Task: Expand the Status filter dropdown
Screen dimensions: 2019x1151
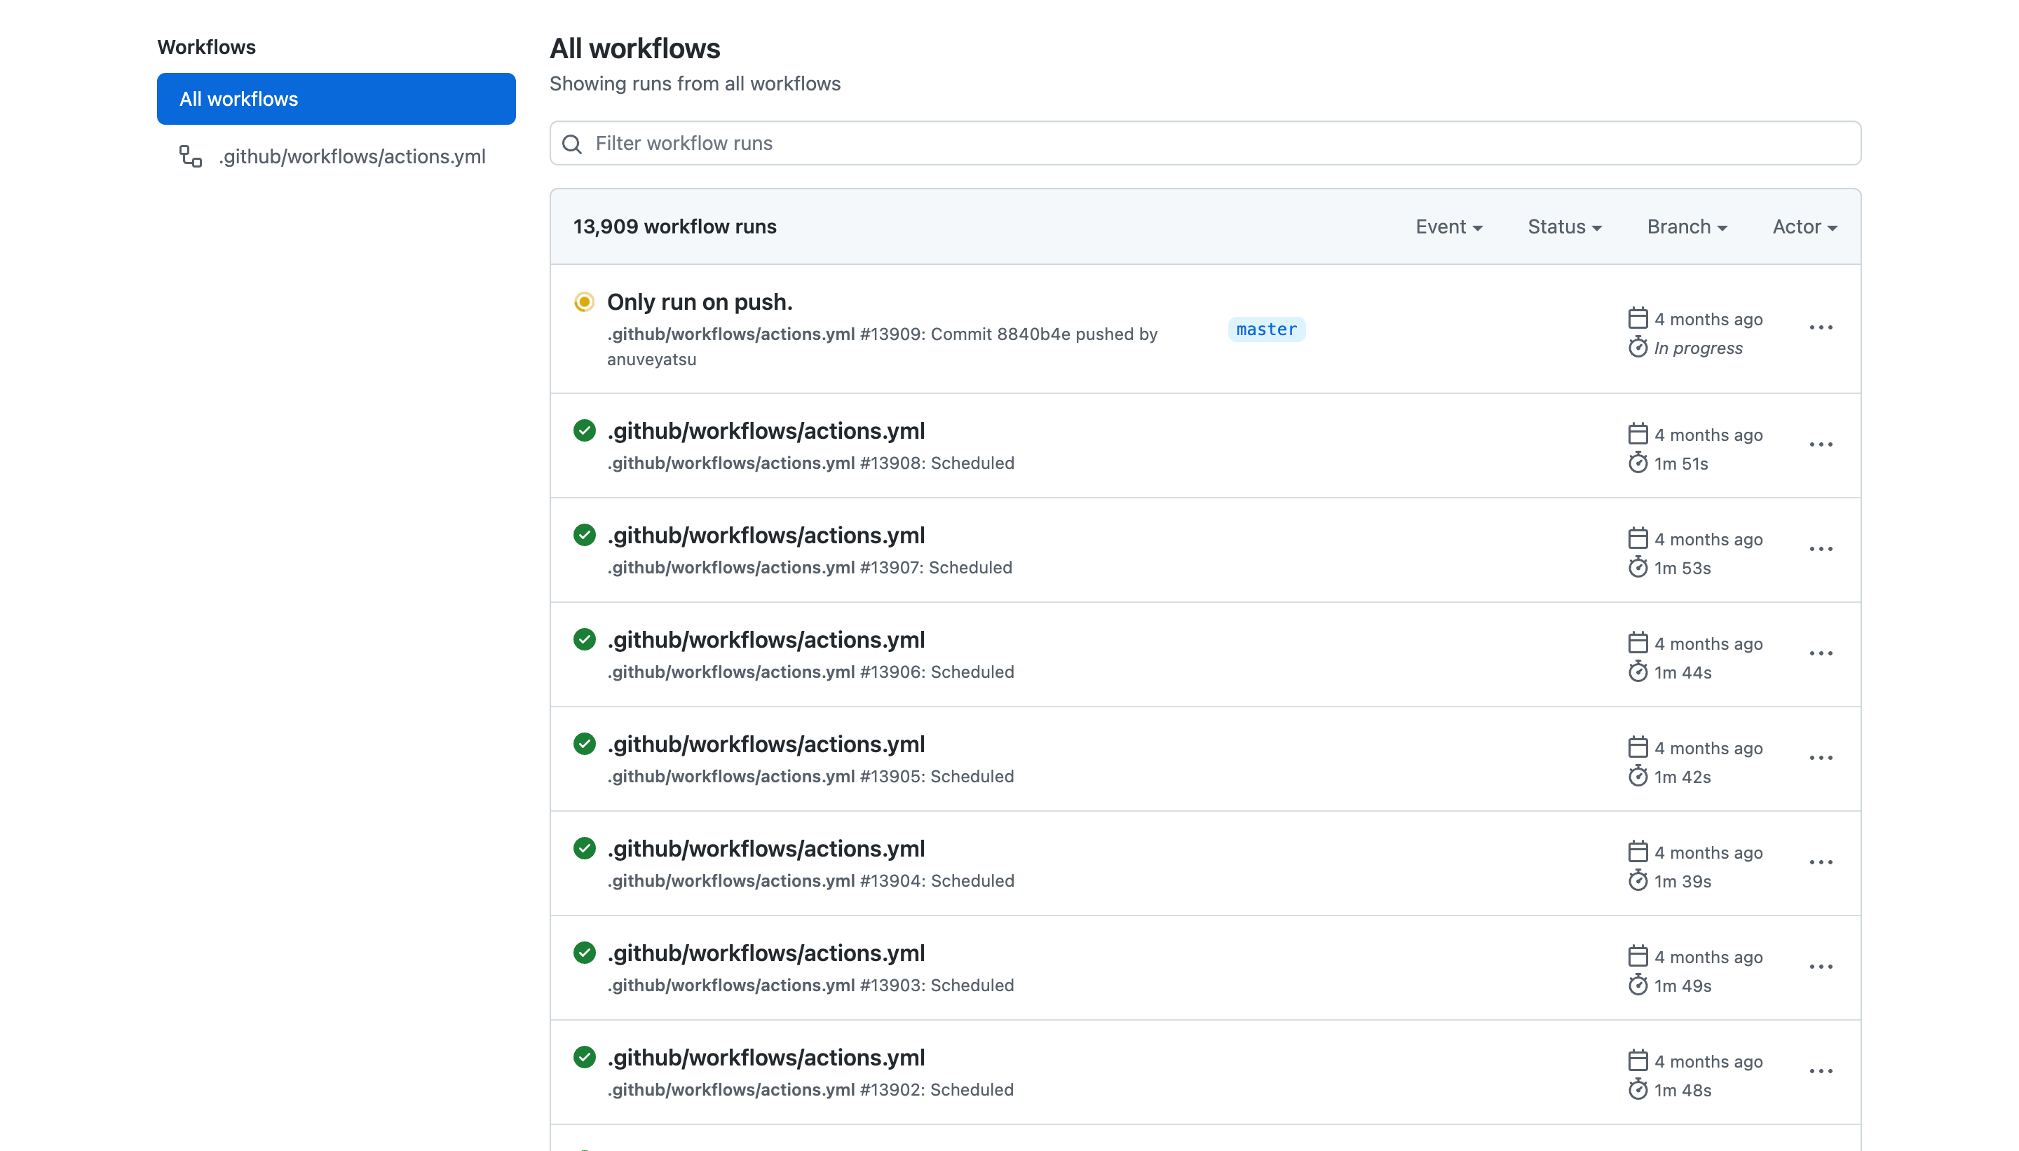Action: pyautogui.click(x=1564, y=226)
